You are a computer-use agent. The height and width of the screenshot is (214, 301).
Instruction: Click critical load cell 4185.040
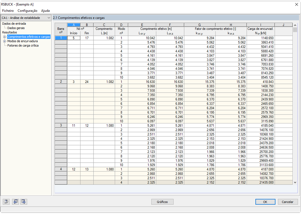tap(261, 126)
